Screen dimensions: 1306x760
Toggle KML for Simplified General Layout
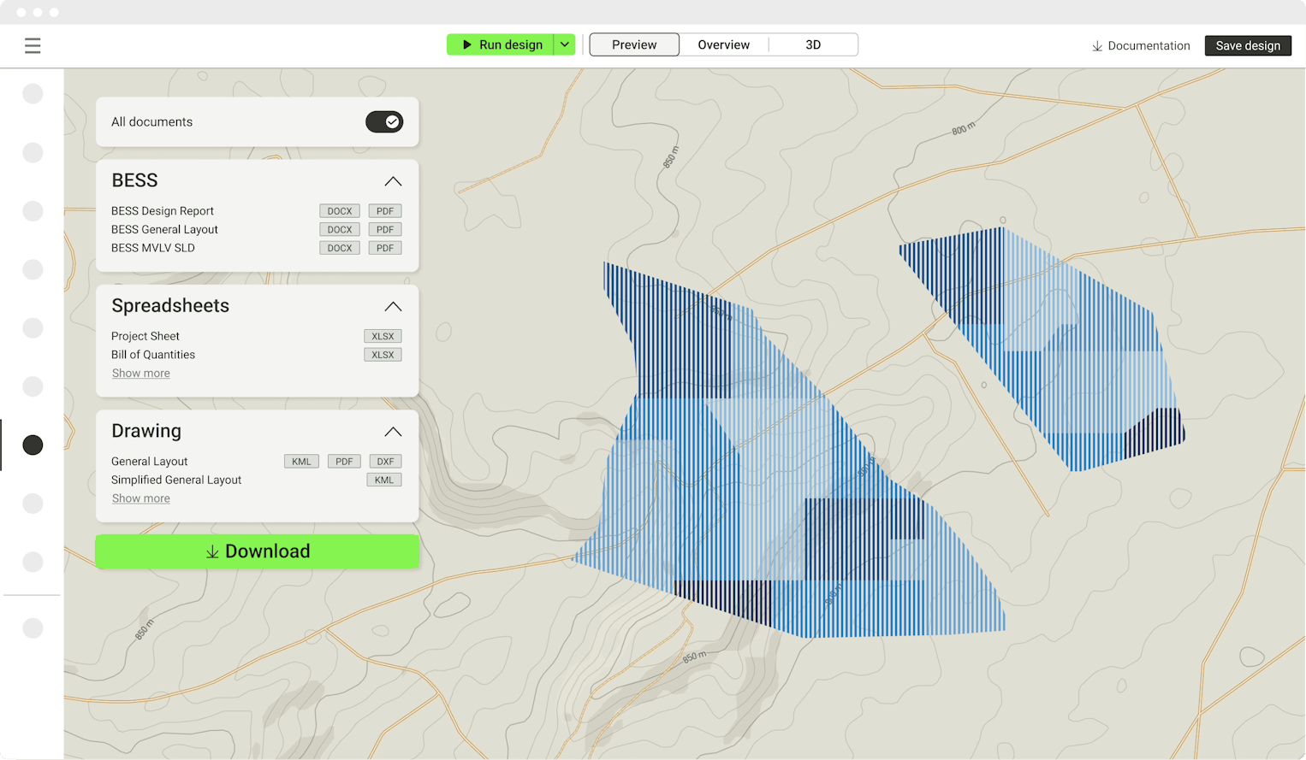pyautogui.click(x=384, y=480)
